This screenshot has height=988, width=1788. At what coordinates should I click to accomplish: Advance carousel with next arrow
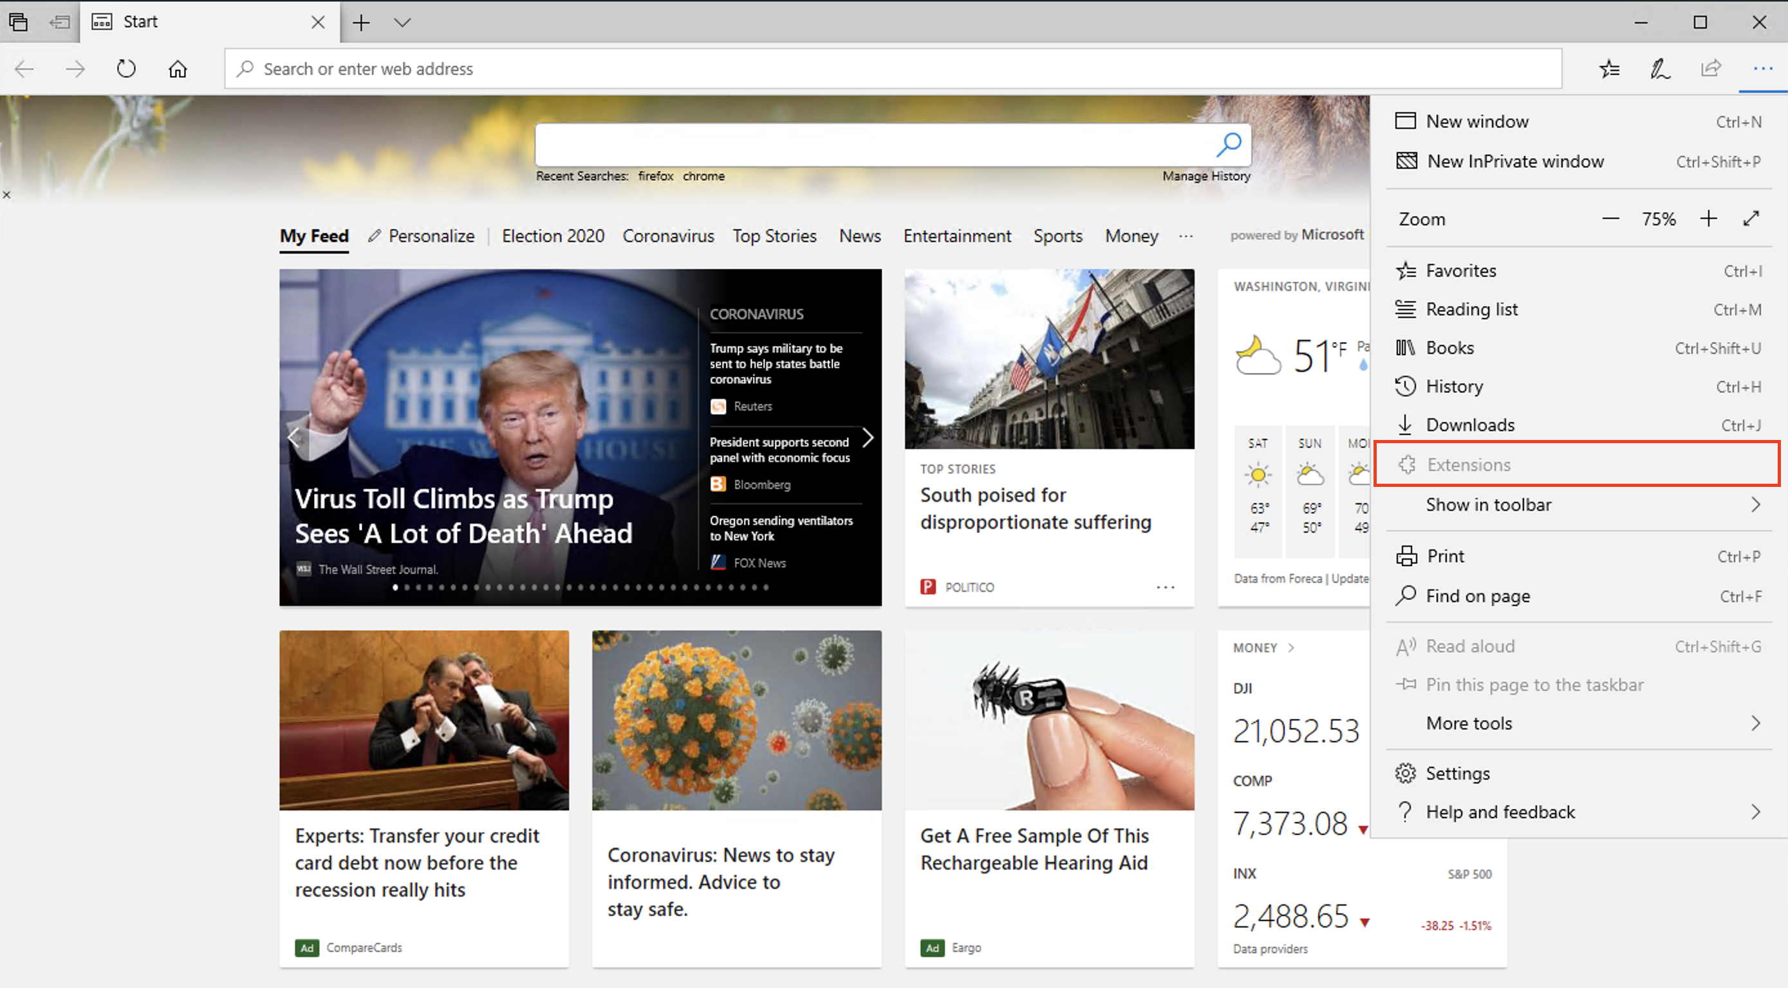pyautogui.click(x=867, y=438)
